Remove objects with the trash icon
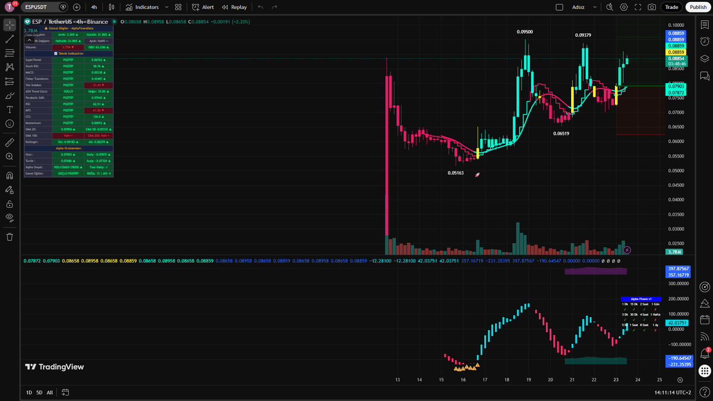Image resolution: width=713 pixels, height=401 pixels. (10, 237)
